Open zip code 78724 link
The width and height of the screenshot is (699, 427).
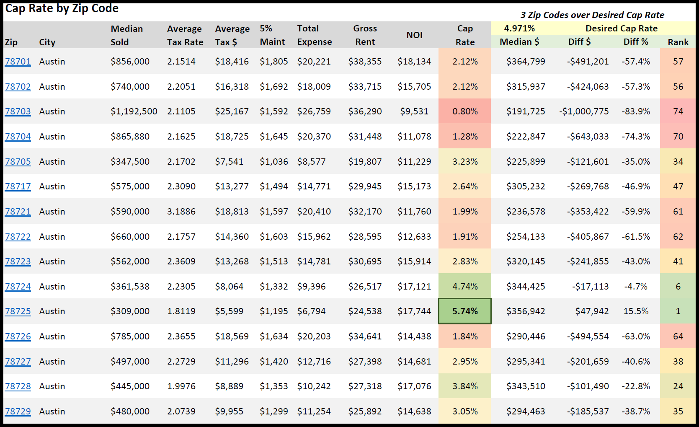click(x=18, y=287)
